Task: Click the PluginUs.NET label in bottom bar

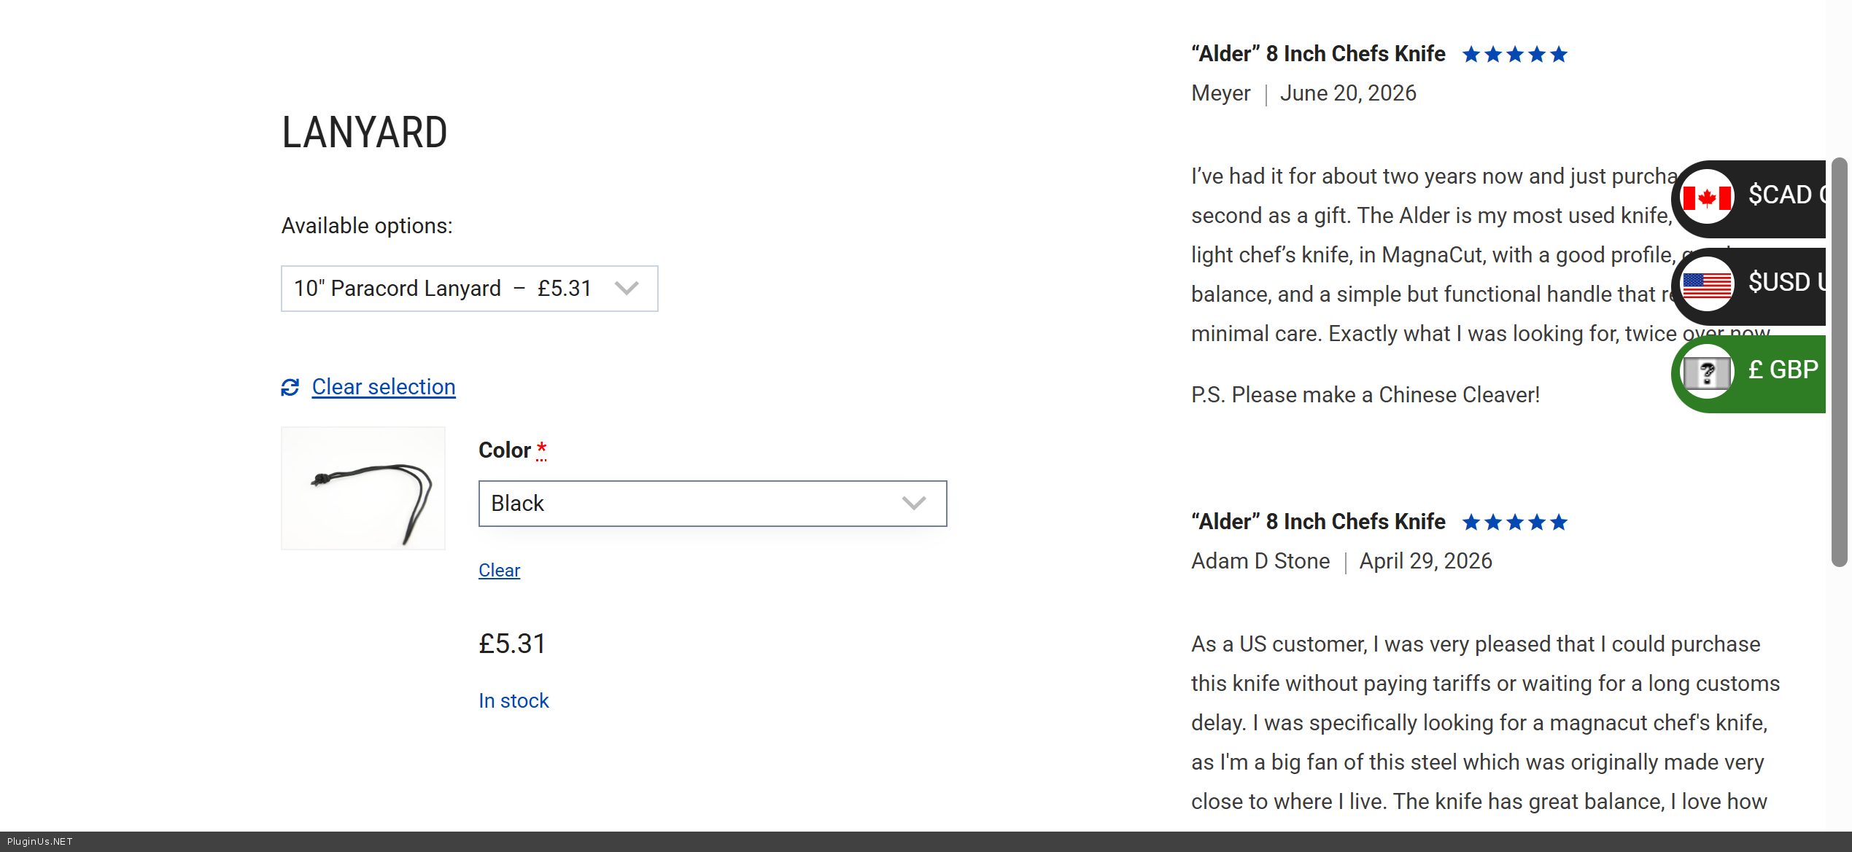Action: [x=39, y=841]
